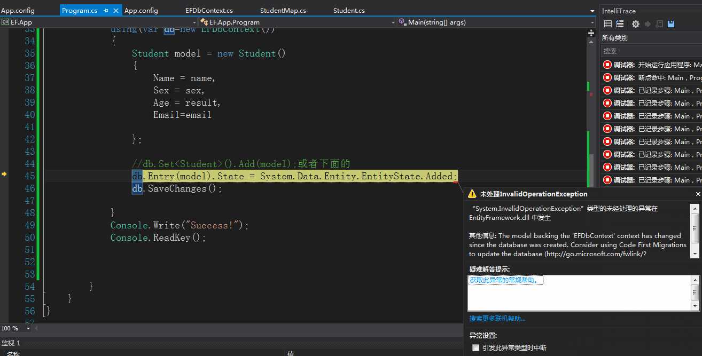702x356 pixels.
Task: Click the Console.Write("Success!") line
Action: pyautogui.click(x=180, y=225)
